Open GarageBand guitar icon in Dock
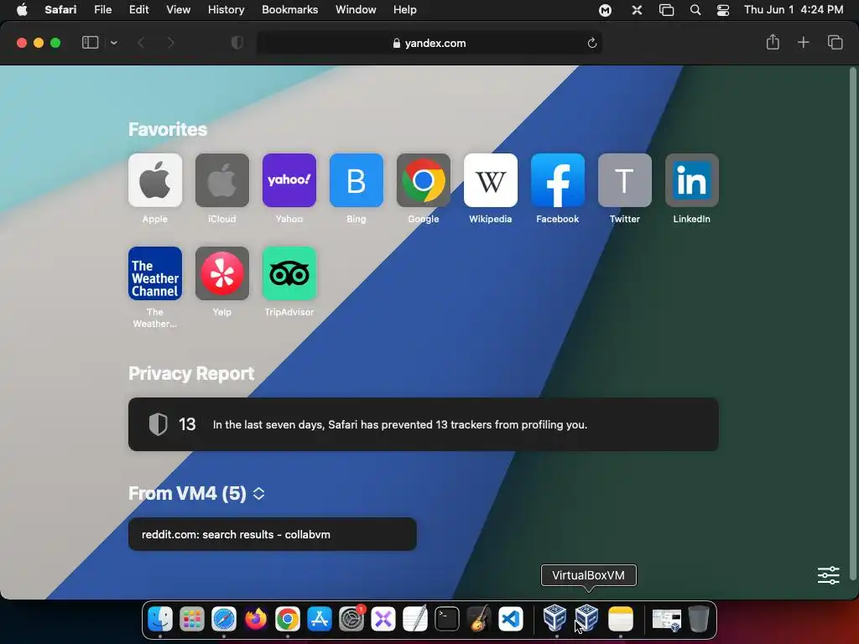This screenshot has height=644, width=859. (x=479, y=620)
